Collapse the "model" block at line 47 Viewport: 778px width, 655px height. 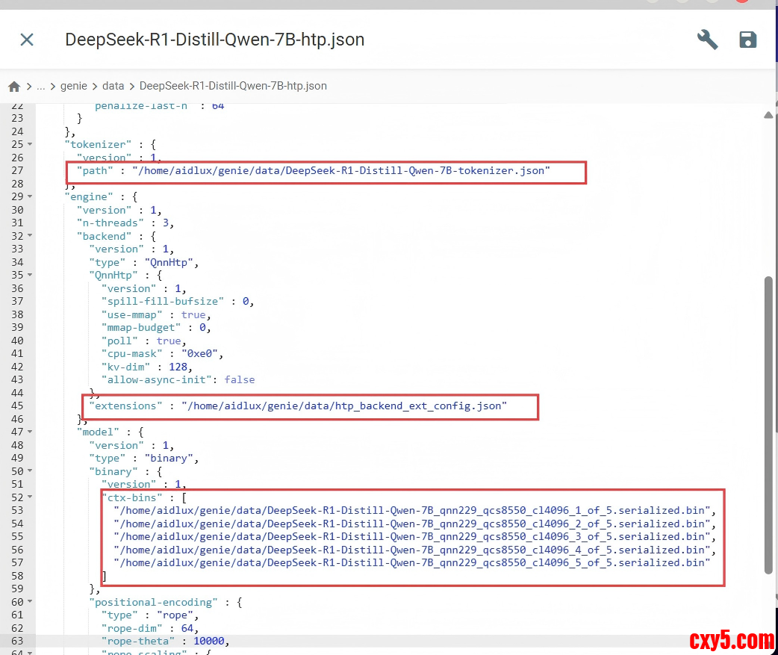[30, 432]
